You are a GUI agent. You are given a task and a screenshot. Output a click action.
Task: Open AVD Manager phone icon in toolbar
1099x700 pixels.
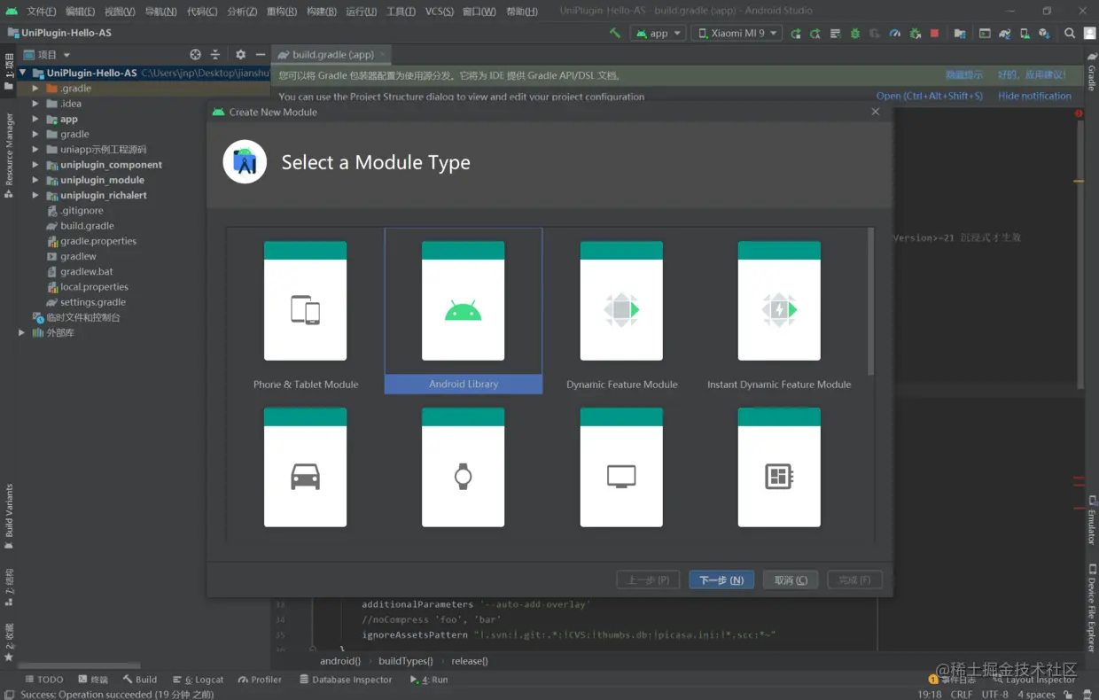1025,34
